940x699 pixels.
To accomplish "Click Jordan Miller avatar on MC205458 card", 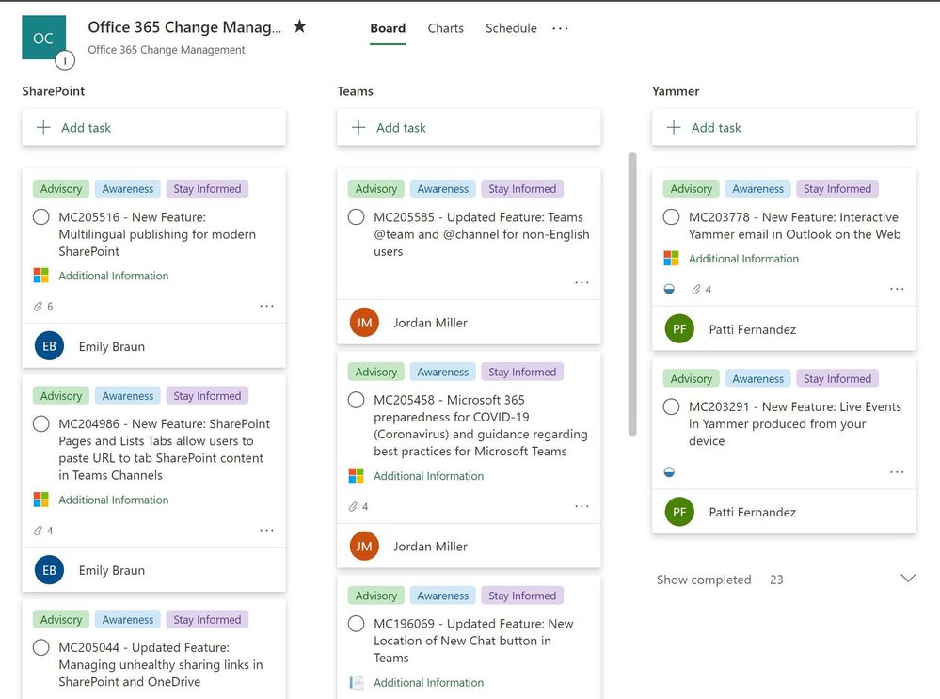I will pos(364,547).
